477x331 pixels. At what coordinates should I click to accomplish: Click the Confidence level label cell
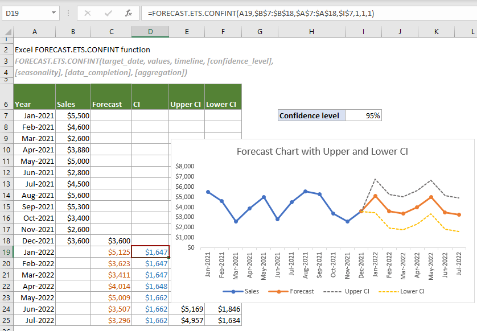[x=311, y=115]
